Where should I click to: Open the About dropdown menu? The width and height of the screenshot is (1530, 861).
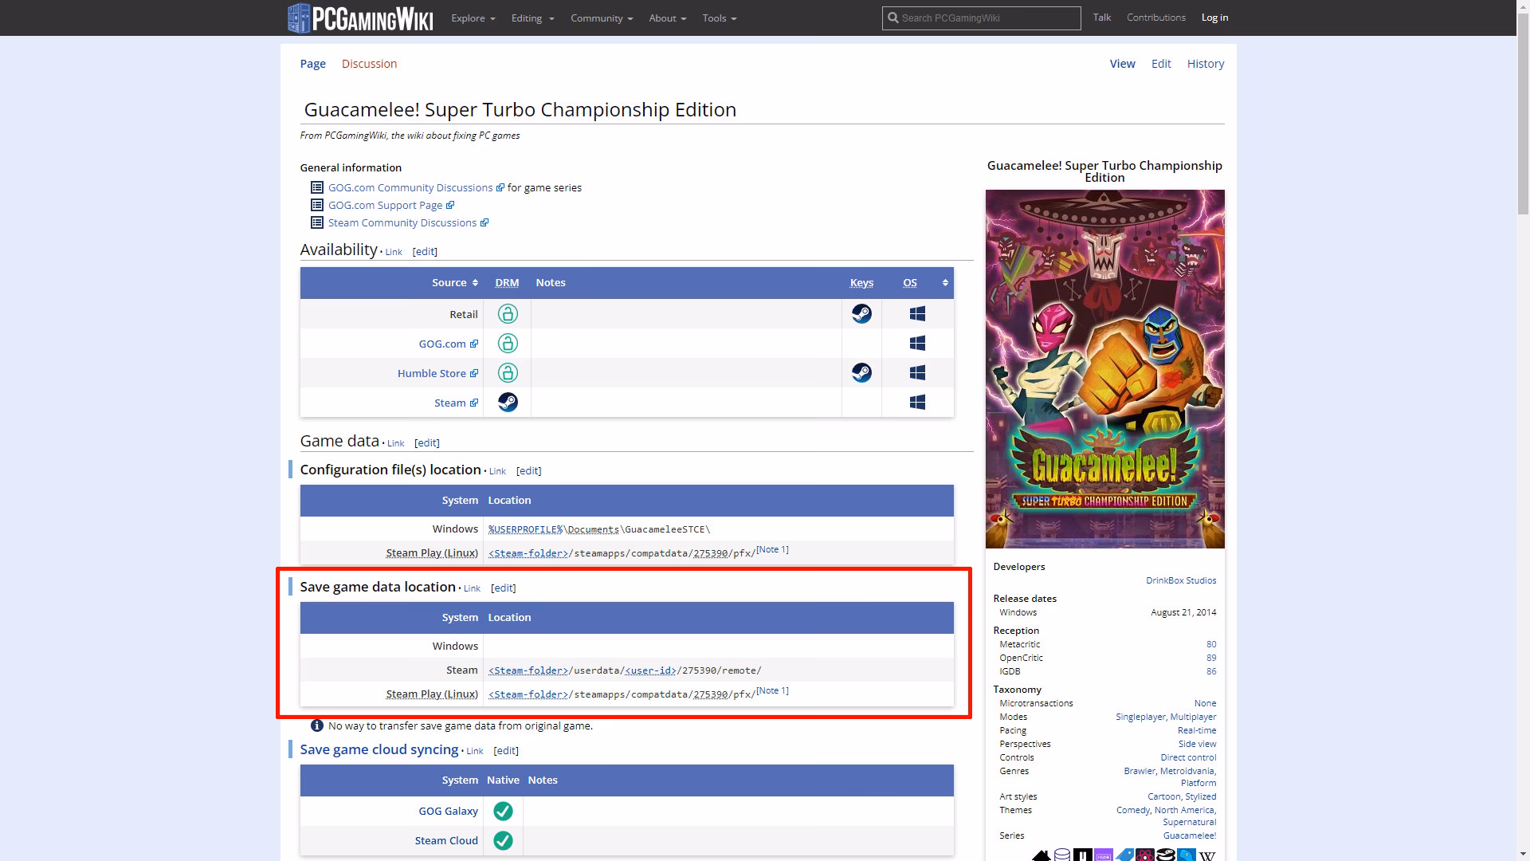[x=667, y=18]
